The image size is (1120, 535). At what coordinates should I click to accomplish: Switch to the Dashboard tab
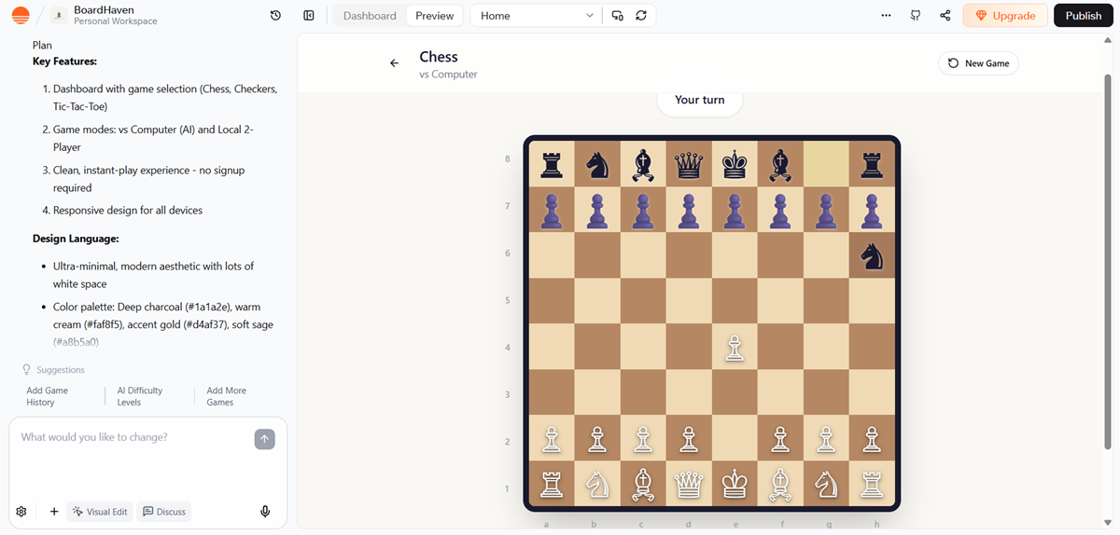pos(370,16)
